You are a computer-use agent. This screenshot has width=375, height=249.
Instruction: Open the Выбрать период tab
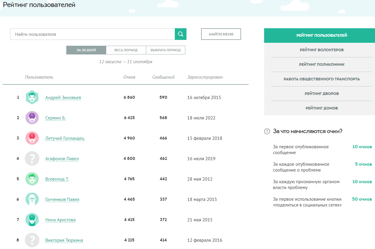click(x=165, y=50)
